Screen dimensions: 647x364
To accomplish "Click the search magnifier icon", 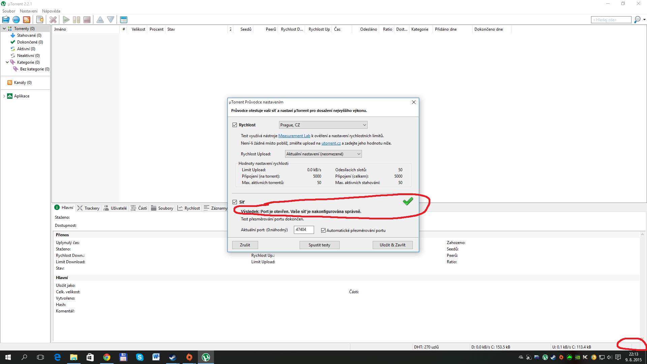I will (x=637, y=20).
